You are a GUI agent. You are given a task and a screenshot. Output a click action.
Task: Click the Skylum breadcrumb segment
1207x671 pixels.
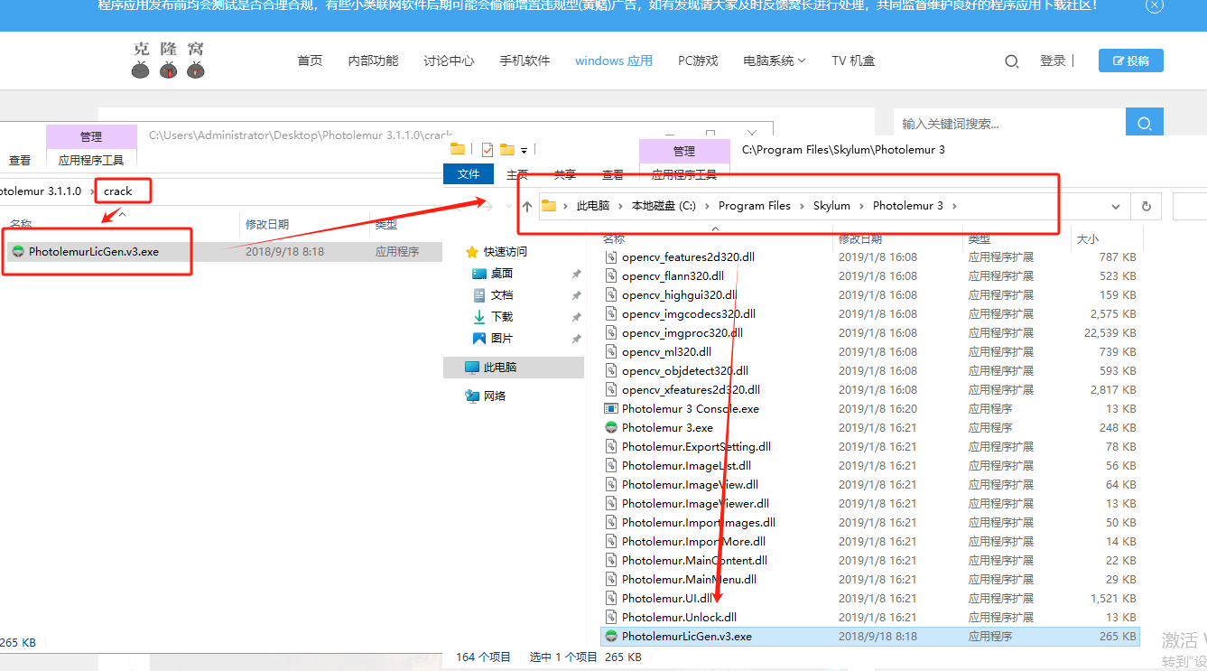tap(831, 206)
